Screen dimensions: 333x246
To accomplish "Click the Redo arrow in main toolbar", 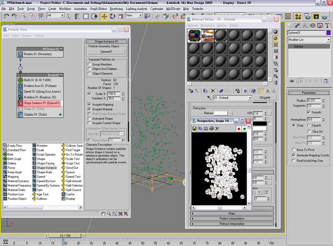I will [x=15, y=16].
